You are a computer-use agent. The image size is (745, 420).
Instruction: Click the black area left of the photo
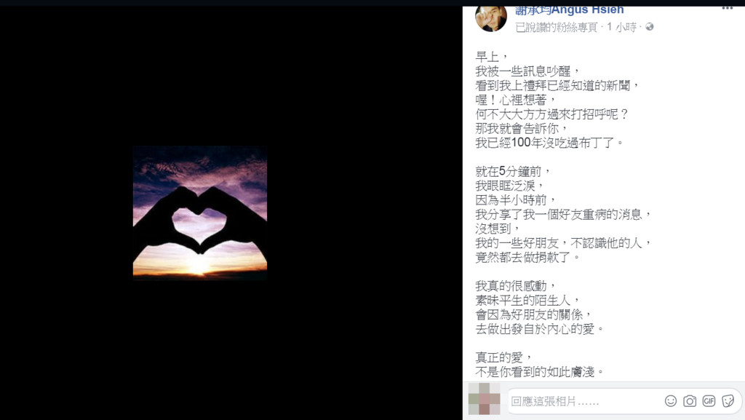[x=66, y=213]
